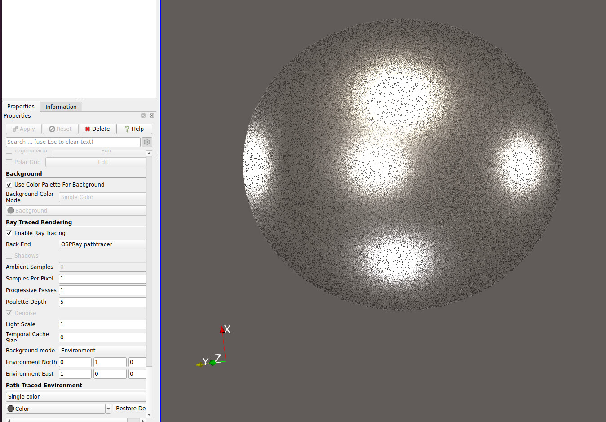Open the Single color environment dropdown
This screenshot has width=606, height=422.
click(x=75, y=397)
